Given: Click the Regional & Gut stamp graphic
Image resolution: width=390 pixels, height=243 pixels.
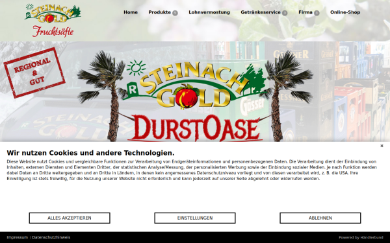Looking at the screenshot, I should (x=34, y=73).
